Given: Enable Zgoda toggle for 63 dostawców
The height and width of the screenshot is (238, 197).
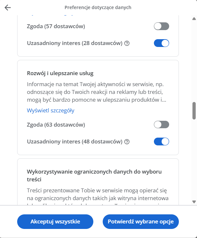Looking at the screenshot, I should tap(161, 125).
